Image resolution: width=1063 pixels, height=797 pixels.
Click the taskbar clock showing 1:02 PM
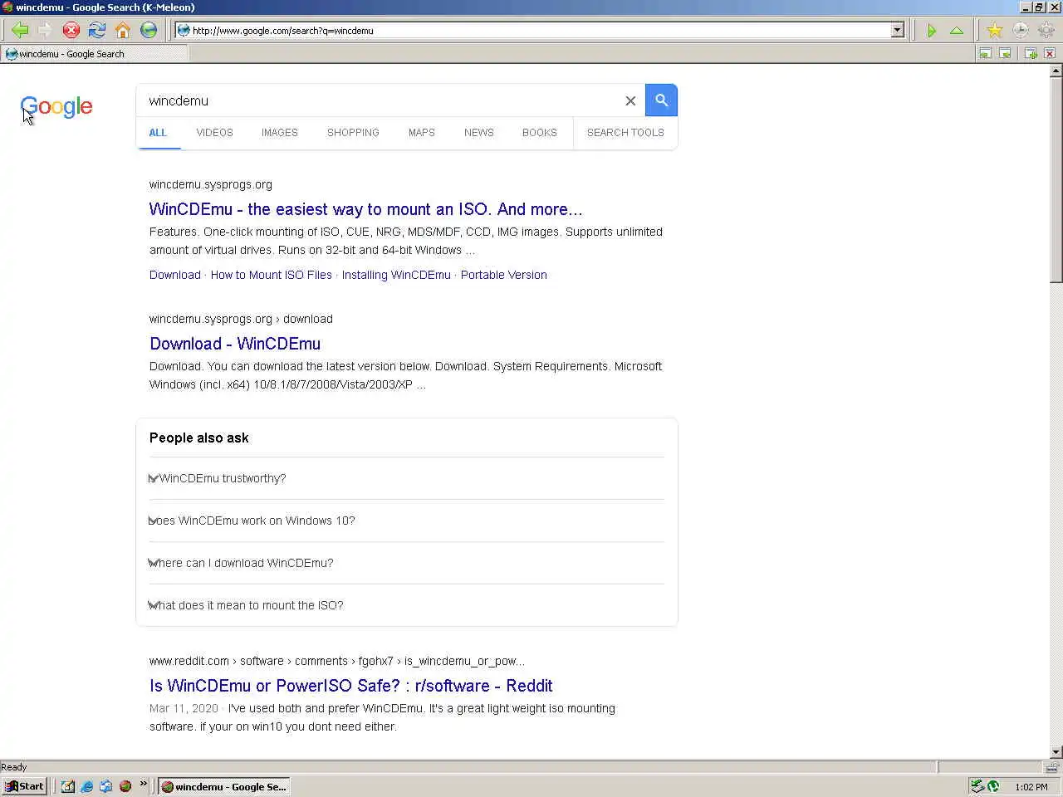pyautogui.click(x=1031, y=787)
